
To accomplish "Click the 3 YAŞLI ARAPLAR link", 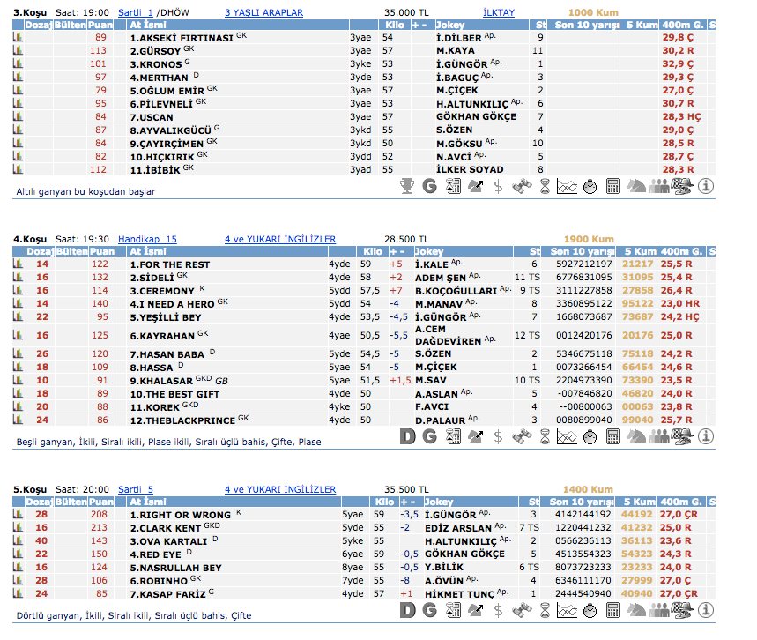I will point(263,13).
